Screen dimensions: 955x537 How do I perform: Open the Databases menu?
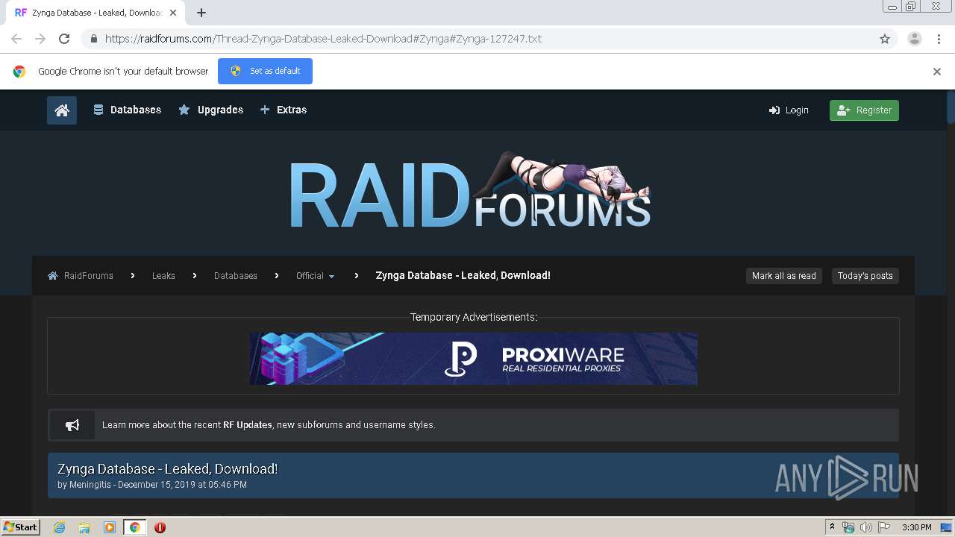click(128, 110)
